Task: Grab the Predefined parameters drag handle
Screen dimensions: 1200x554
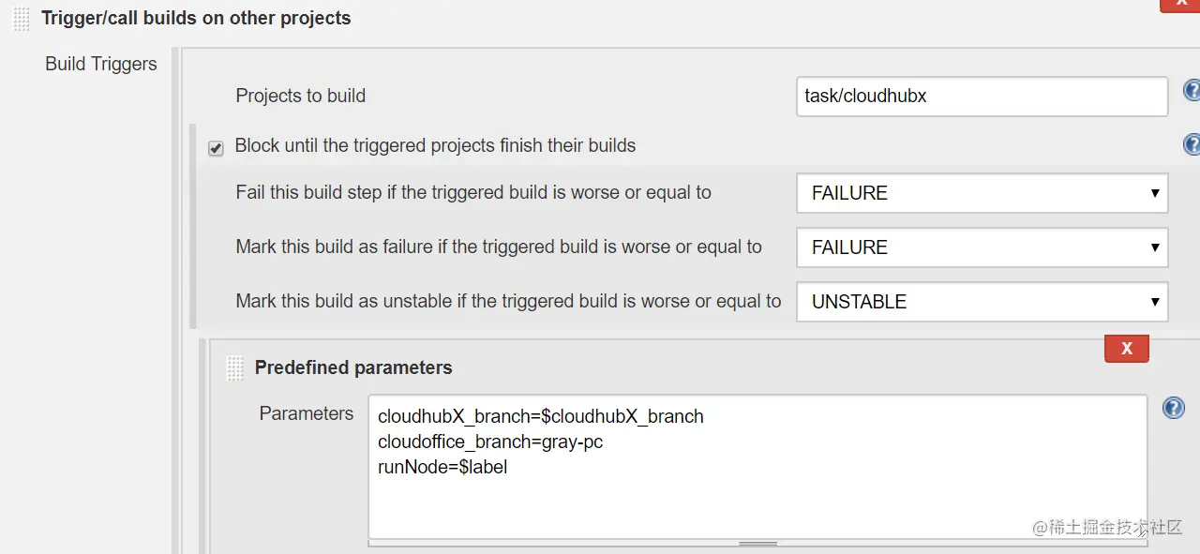Action: [x=234, y=367]
